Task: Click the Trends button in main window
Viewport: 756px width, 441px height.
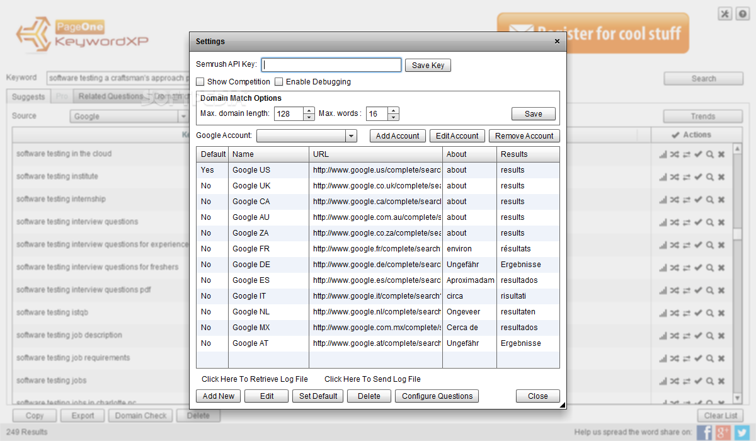Action: tap(703, 117)
